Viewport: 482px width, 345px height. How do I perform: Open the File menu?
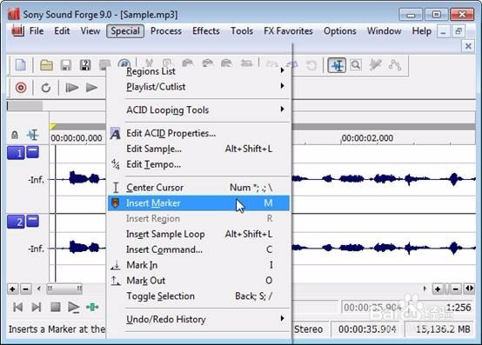(37, 31)
